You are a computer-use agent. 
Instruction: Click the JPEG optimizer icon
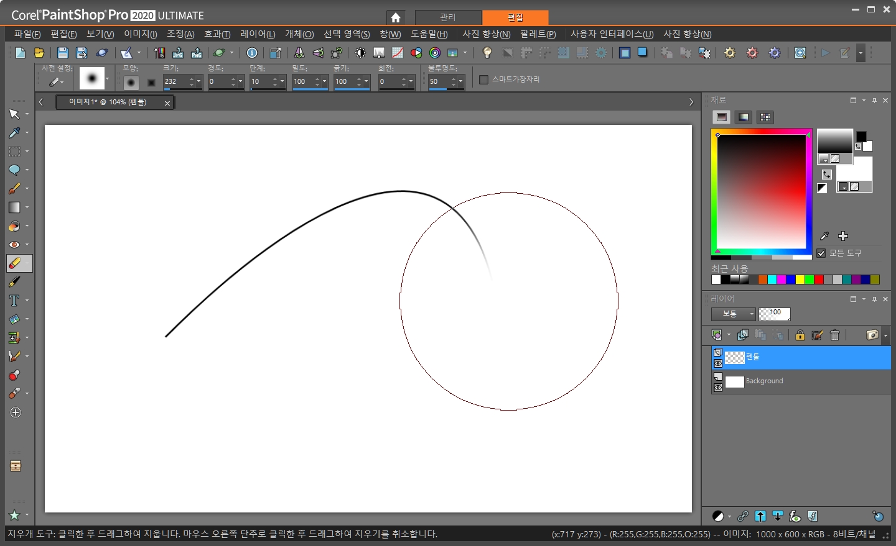pos(178,53)
